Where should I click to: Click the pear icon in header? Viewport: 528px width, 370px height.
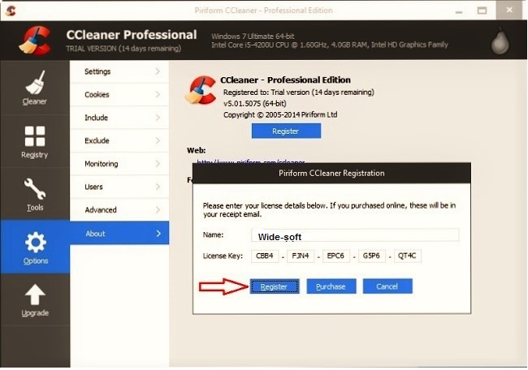500,42
